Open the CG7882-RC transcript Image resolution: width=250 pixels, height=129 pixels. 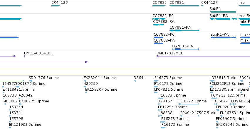[159, 19]
